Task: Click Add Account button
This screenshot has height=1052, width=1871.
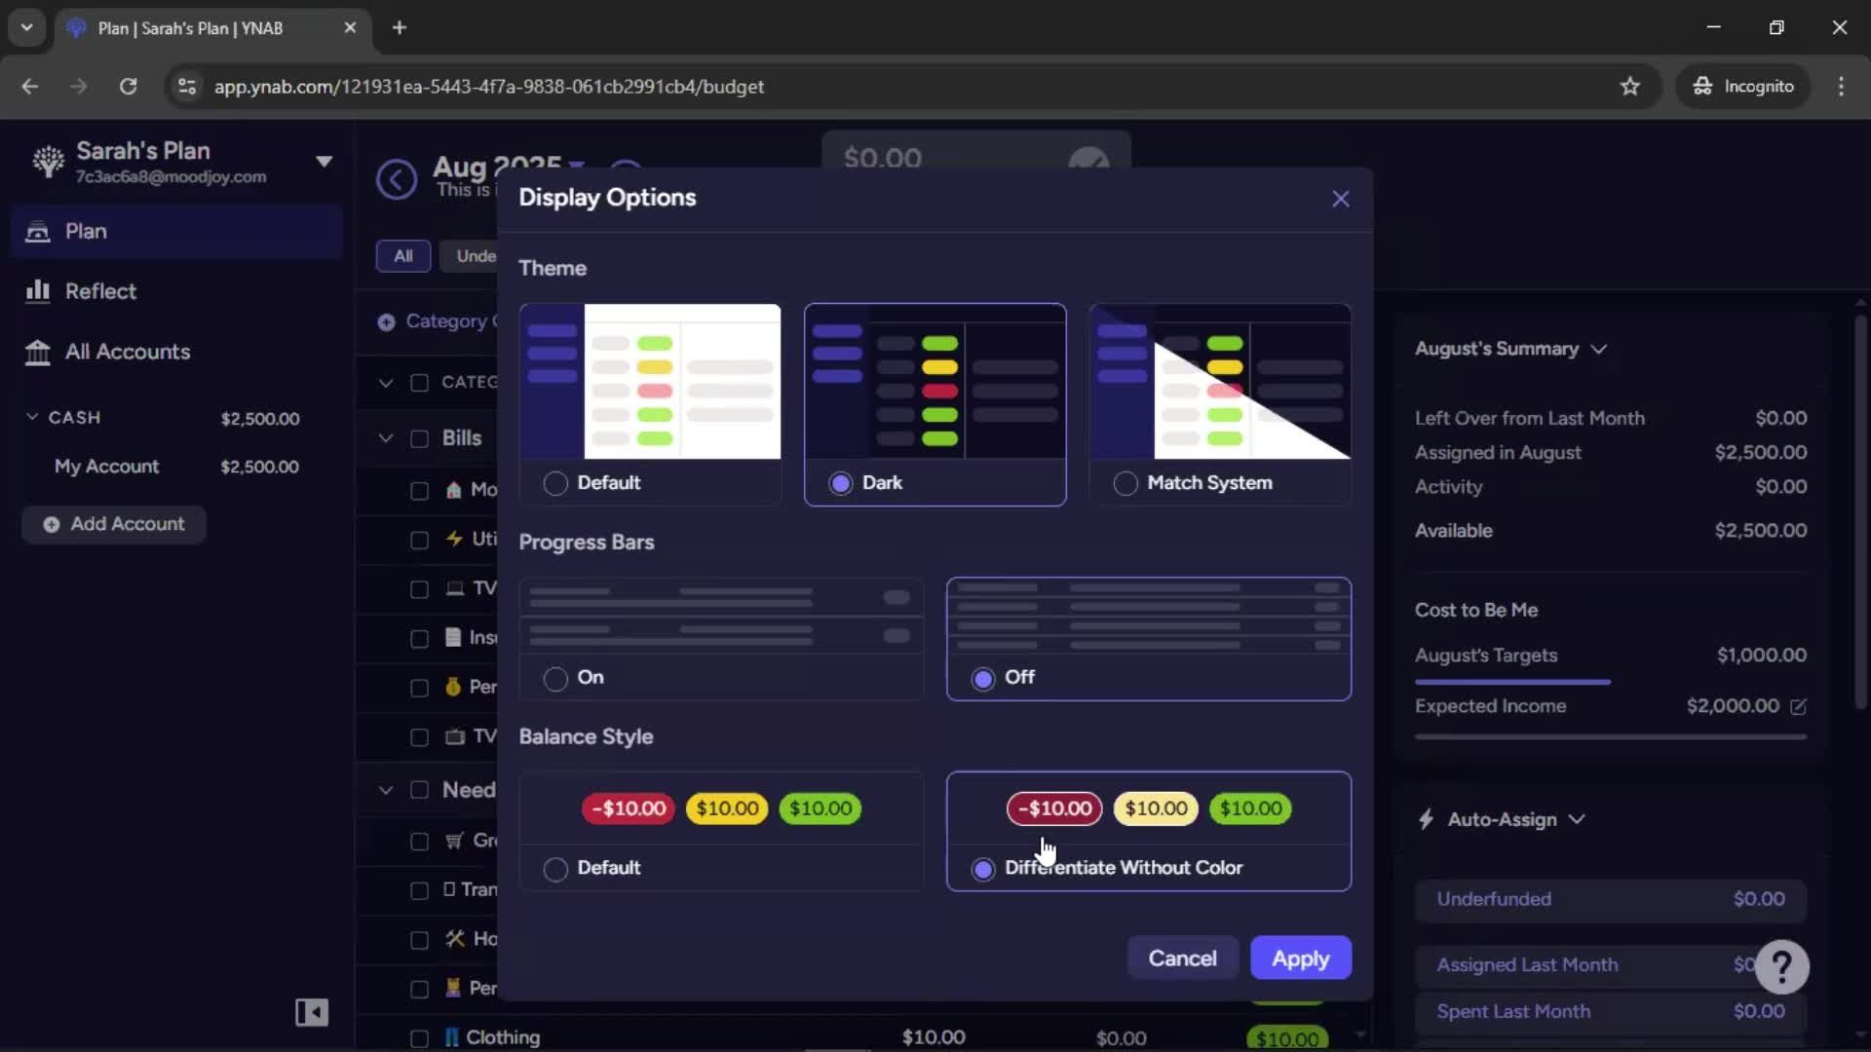Action: tap(114, 524)
